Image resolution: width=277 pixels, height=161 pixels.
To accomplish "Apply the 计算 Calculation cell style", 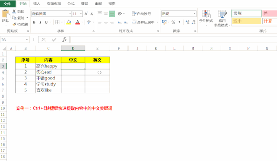I will (270, 21).
